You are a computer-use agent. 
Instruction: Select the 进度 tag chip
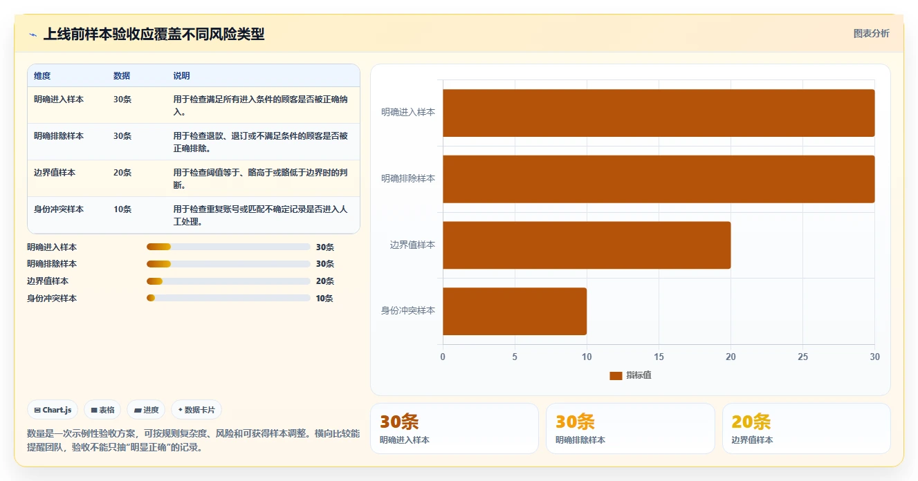pos(146,410)
